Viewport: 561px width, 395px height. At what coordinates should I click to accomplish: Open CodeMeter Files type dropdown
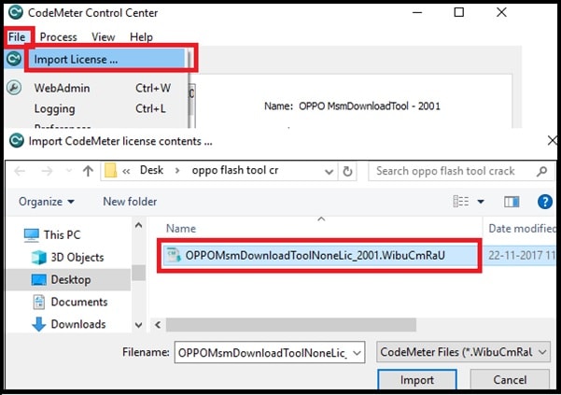463,352
